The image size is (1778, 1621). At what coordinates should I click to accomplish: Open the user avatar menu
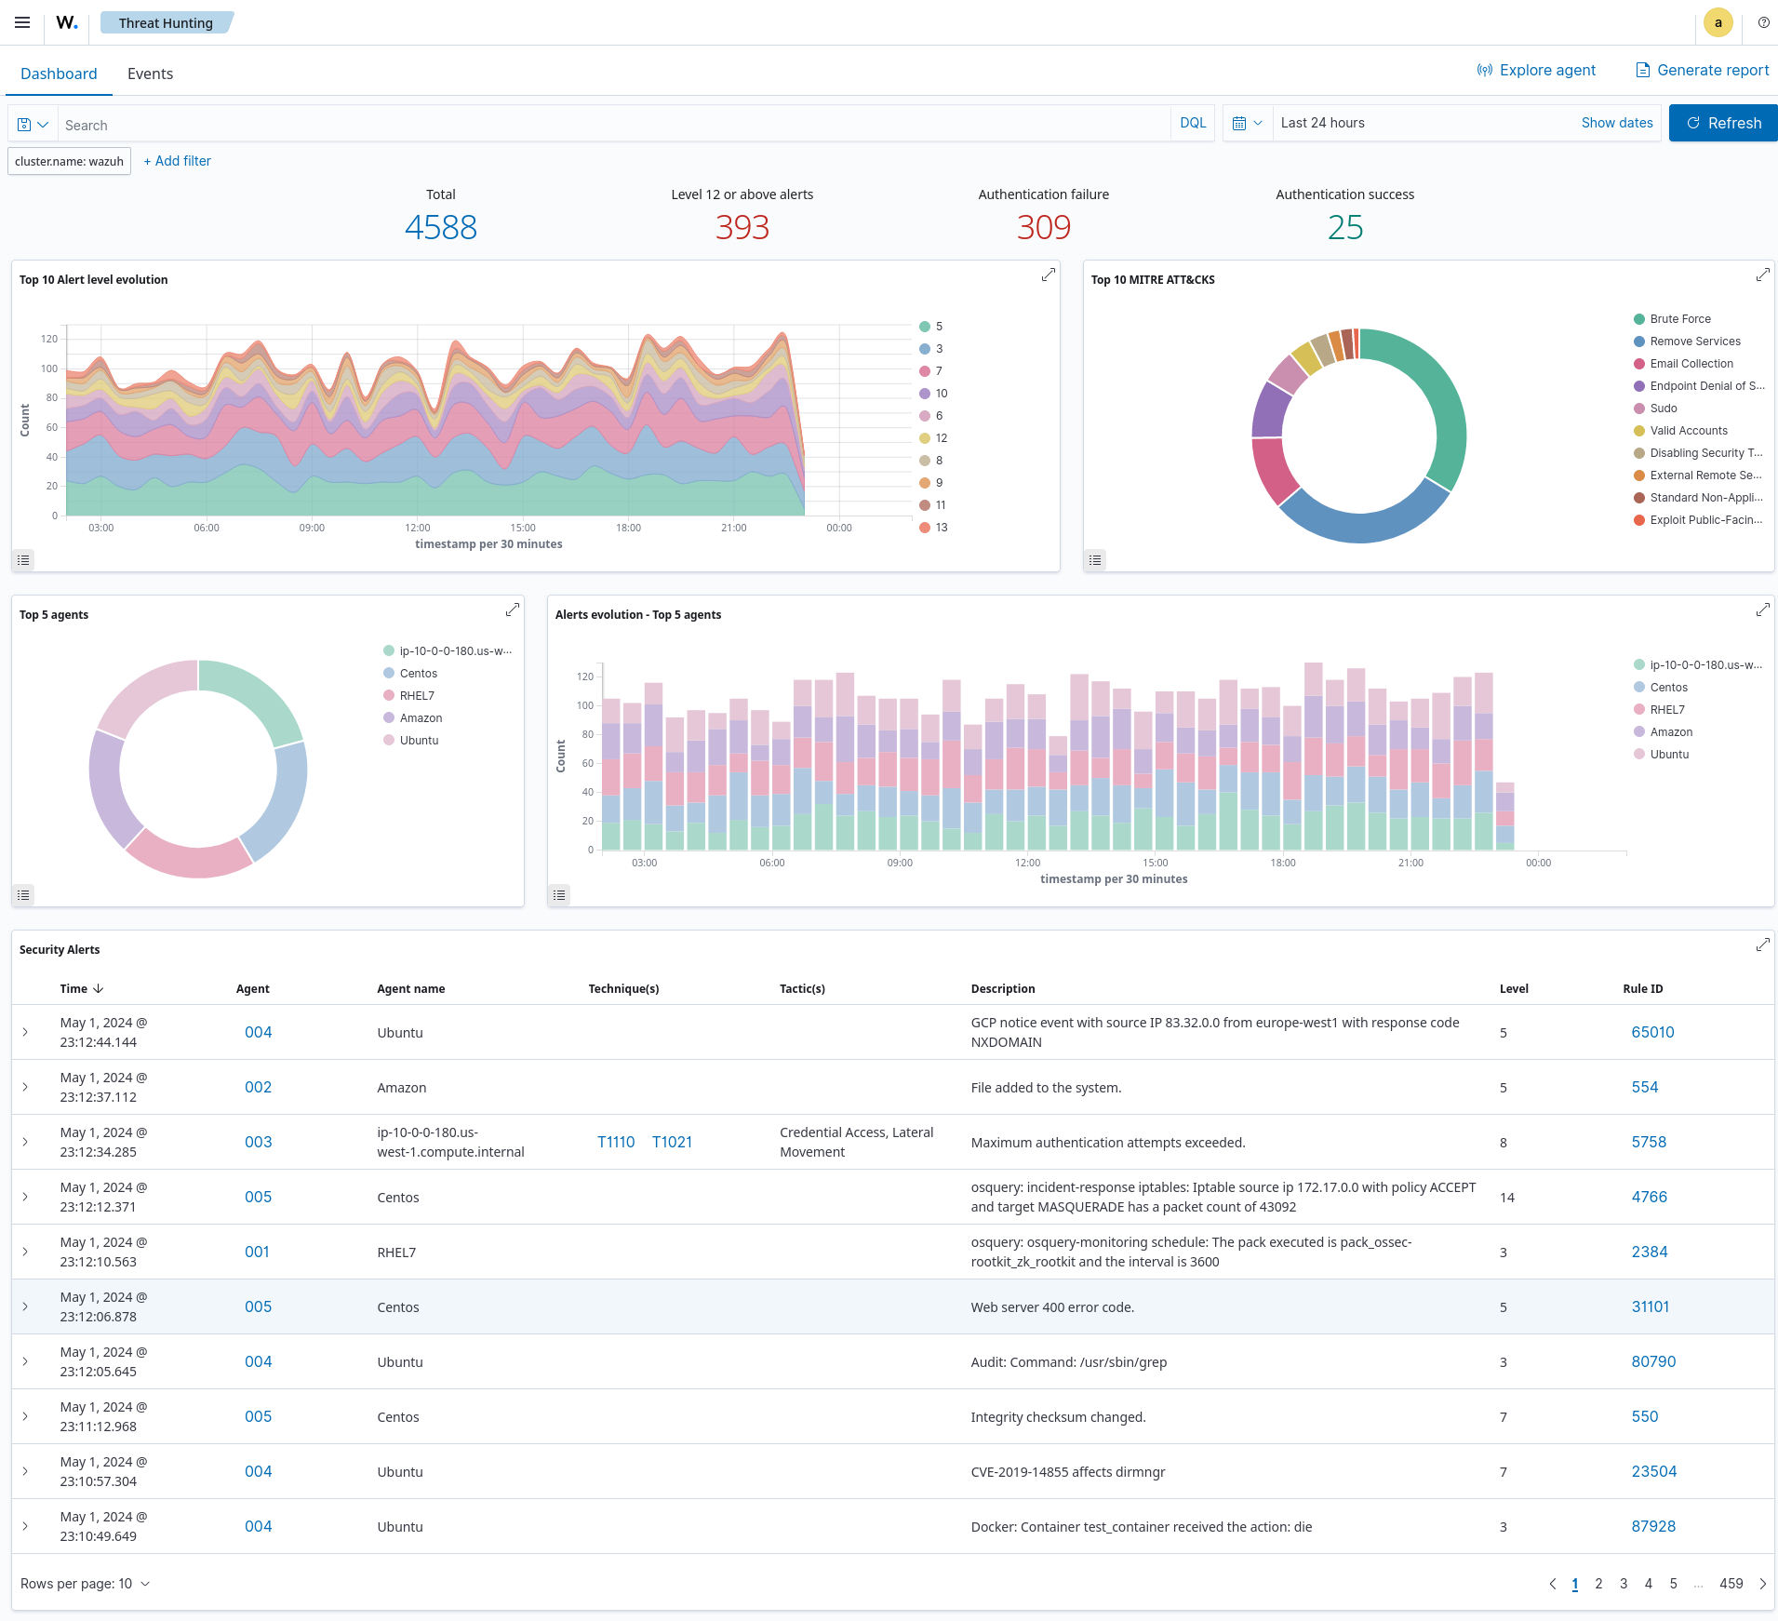(1718, 22)
